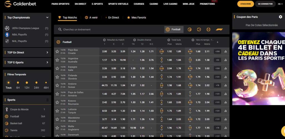Increase total buts line for Pays-Bas Croatie

click(162, 49)
